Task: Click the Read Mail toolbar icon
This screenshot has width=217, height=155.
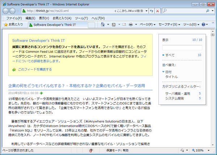Action: (123, 25)
